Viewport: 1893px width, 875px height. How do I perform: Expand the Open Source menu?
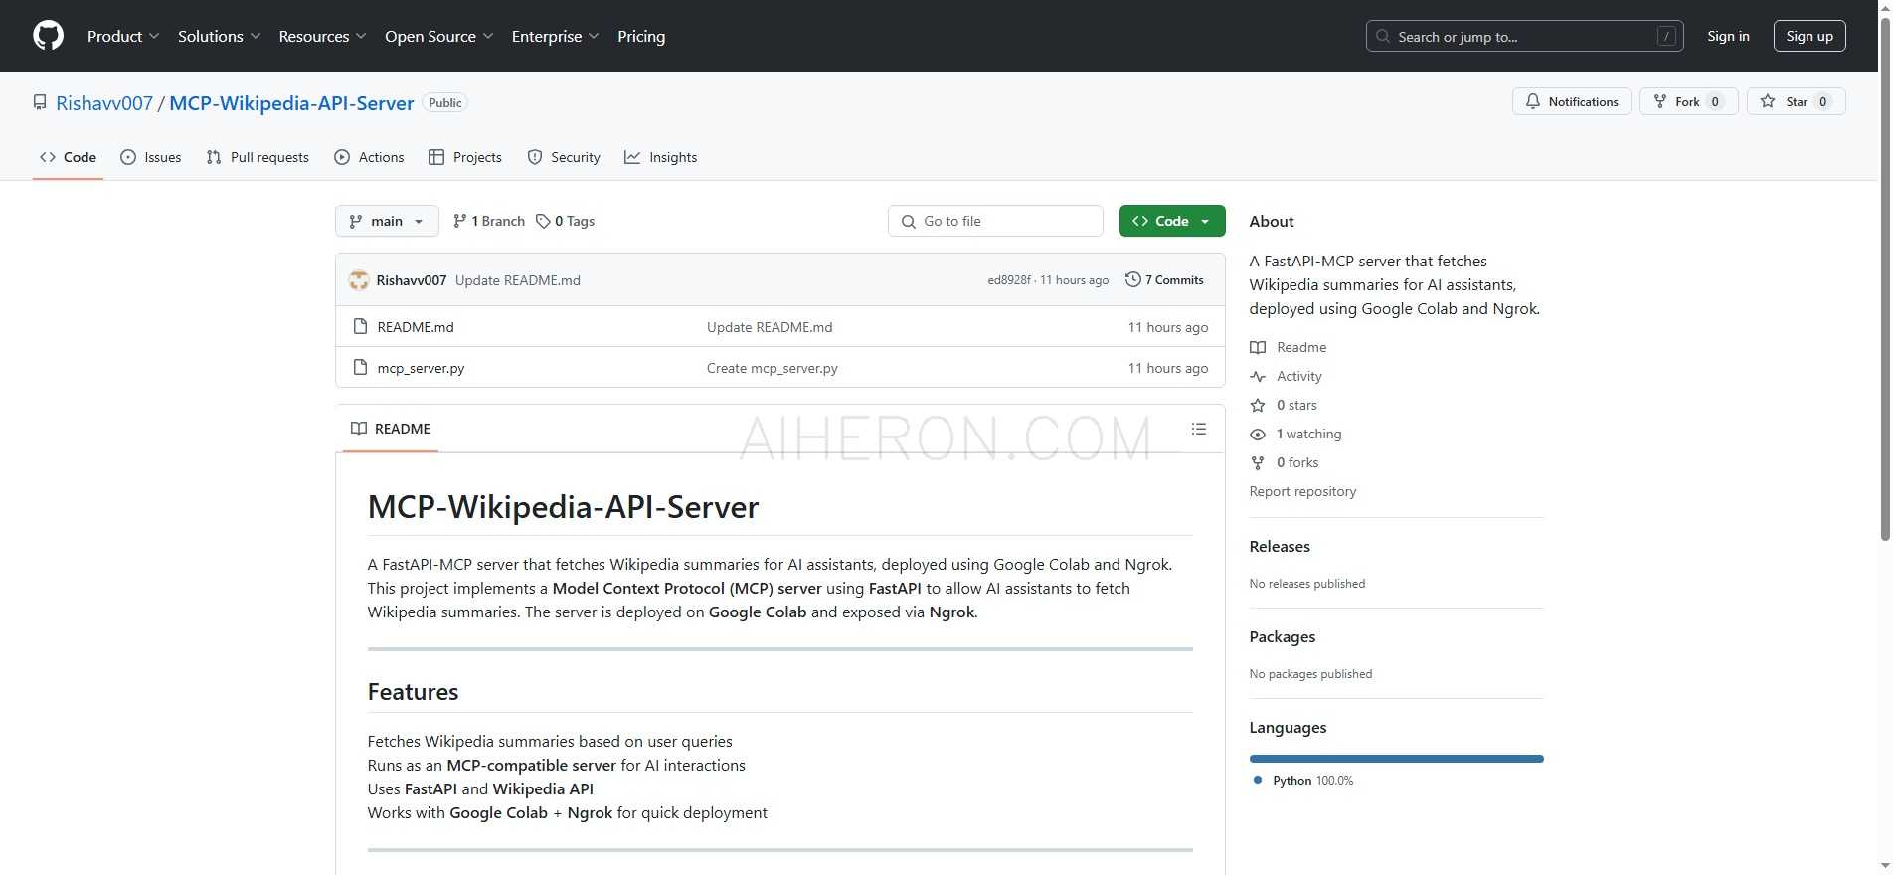(x=438, y=36)
